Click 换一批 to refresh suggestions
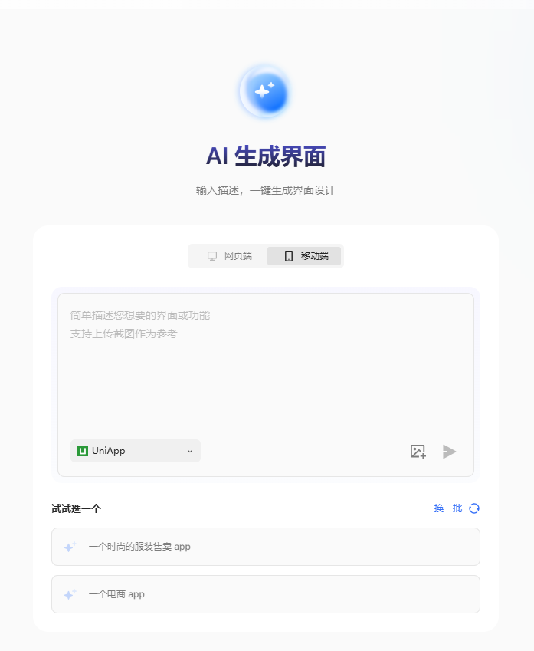This screenshot has height=651, width=534. (x=448, y=508)
